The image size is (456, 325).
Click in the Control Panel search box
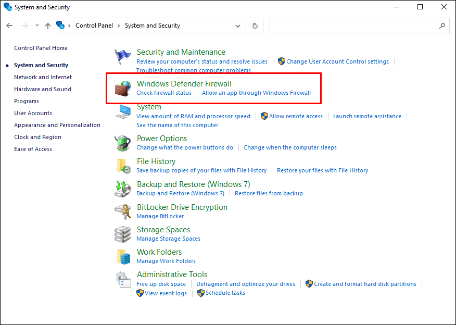pyautogui.click(x=360, y=26)
